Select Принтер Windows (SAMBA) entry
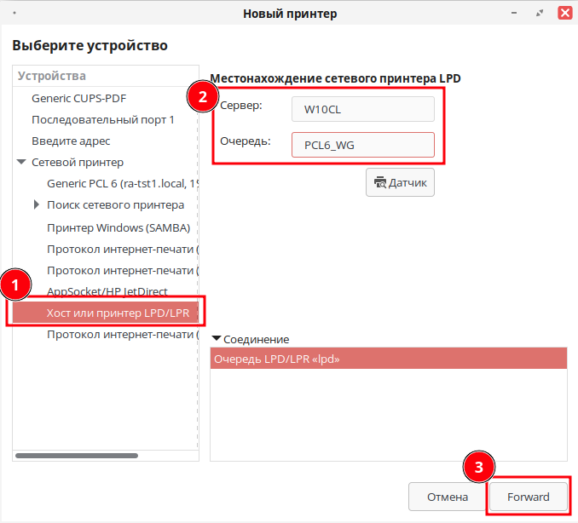The height and width of the screenshot is (523, 578). coord(118,227)
